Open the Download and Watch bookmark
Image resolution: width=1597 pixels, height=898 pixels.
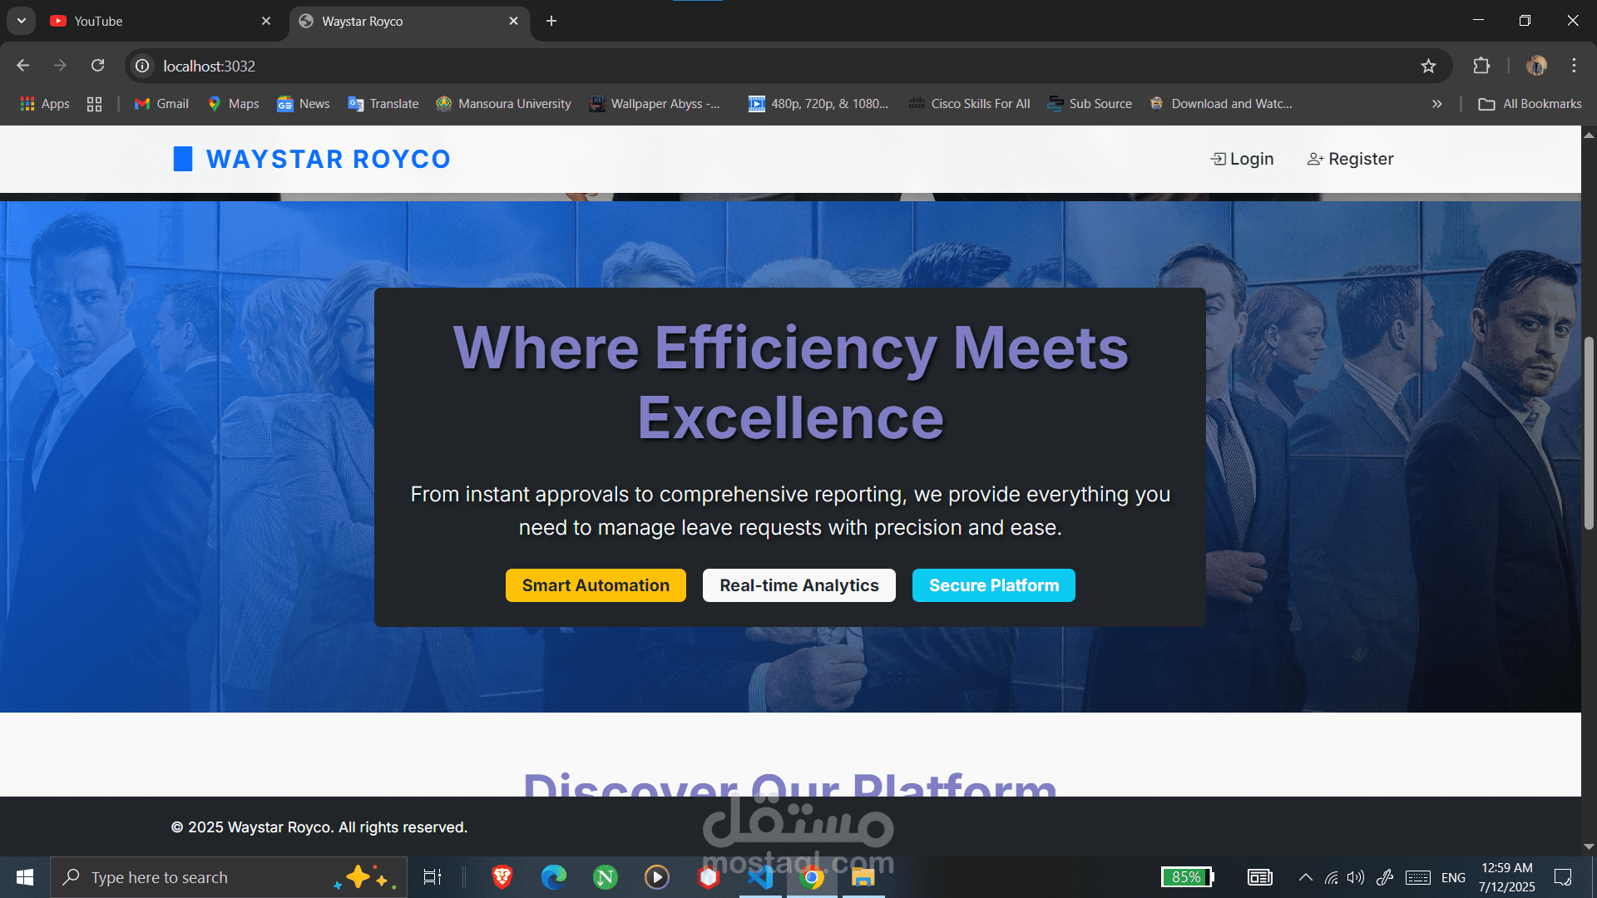click(x=1221, y=104)
